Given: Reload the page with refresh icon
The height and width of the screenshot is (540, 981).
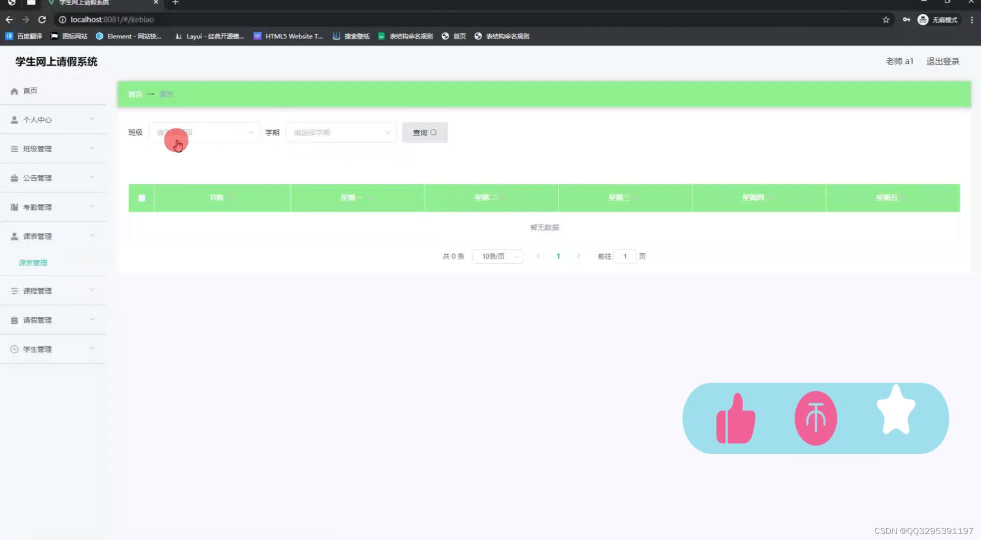Looking at the screenshot, I should 42,19.
